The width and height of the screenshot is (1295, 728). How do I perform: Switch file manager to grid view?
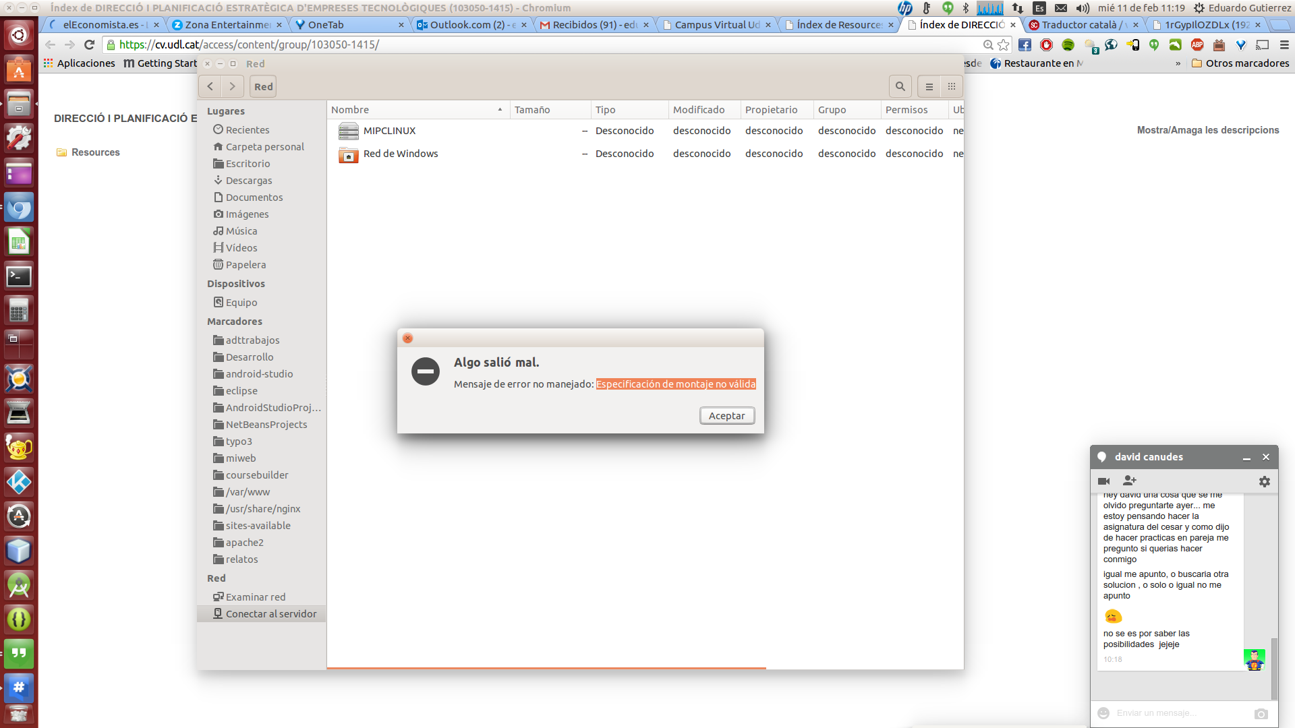tap(952, 86)
